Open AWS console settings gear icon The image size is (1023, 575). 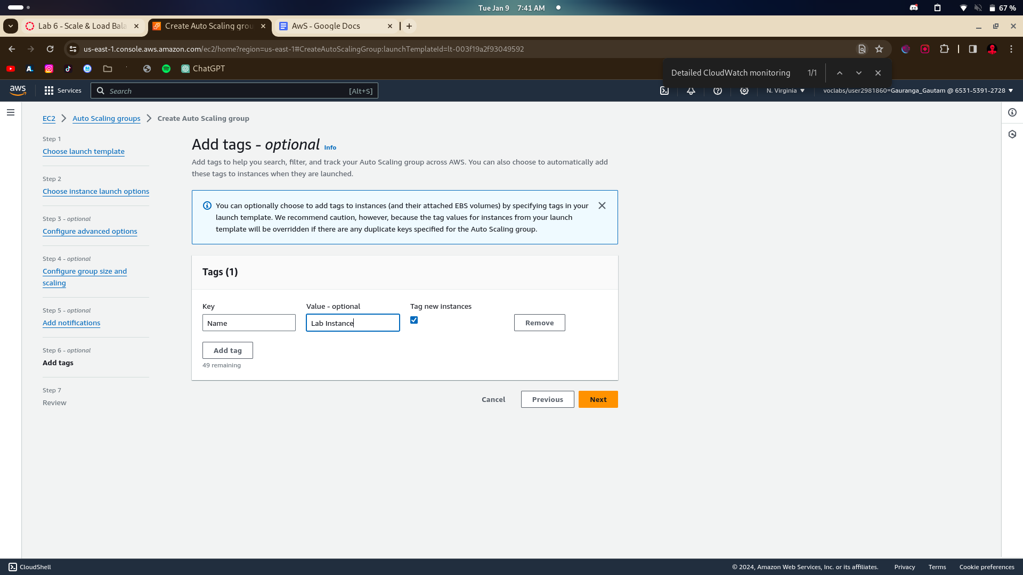[744, 91]
